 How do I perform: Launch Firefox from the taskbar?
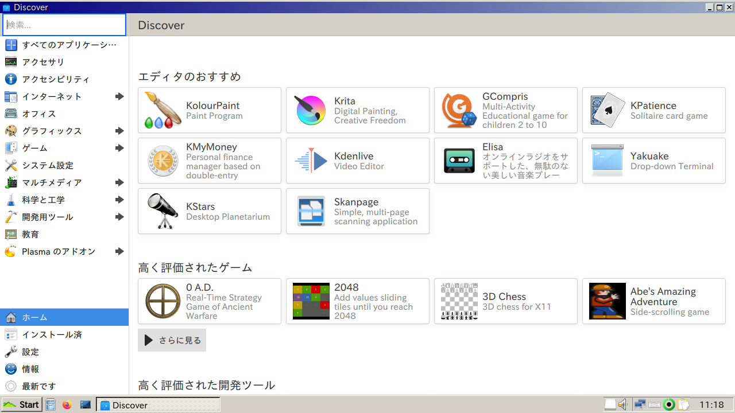pos(67,404)
